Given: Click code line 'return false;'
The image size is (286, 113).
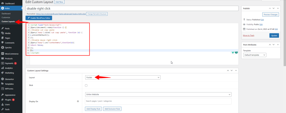Looking at the screenshot, I should tap(37, 45).
